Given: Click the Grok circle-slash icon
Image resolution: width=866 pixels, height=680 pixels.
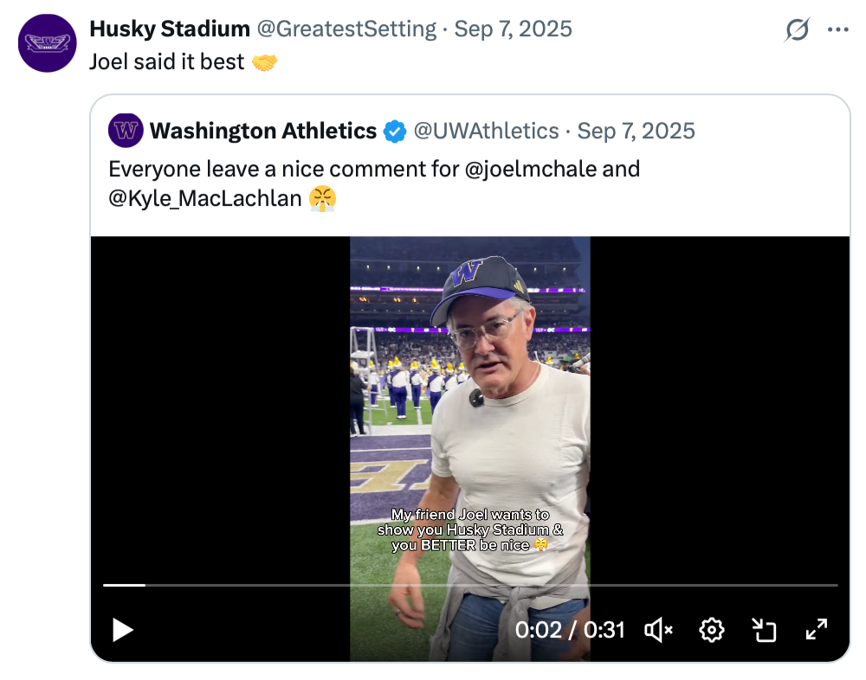Looking at the screenshot, I should click(797, 29).
